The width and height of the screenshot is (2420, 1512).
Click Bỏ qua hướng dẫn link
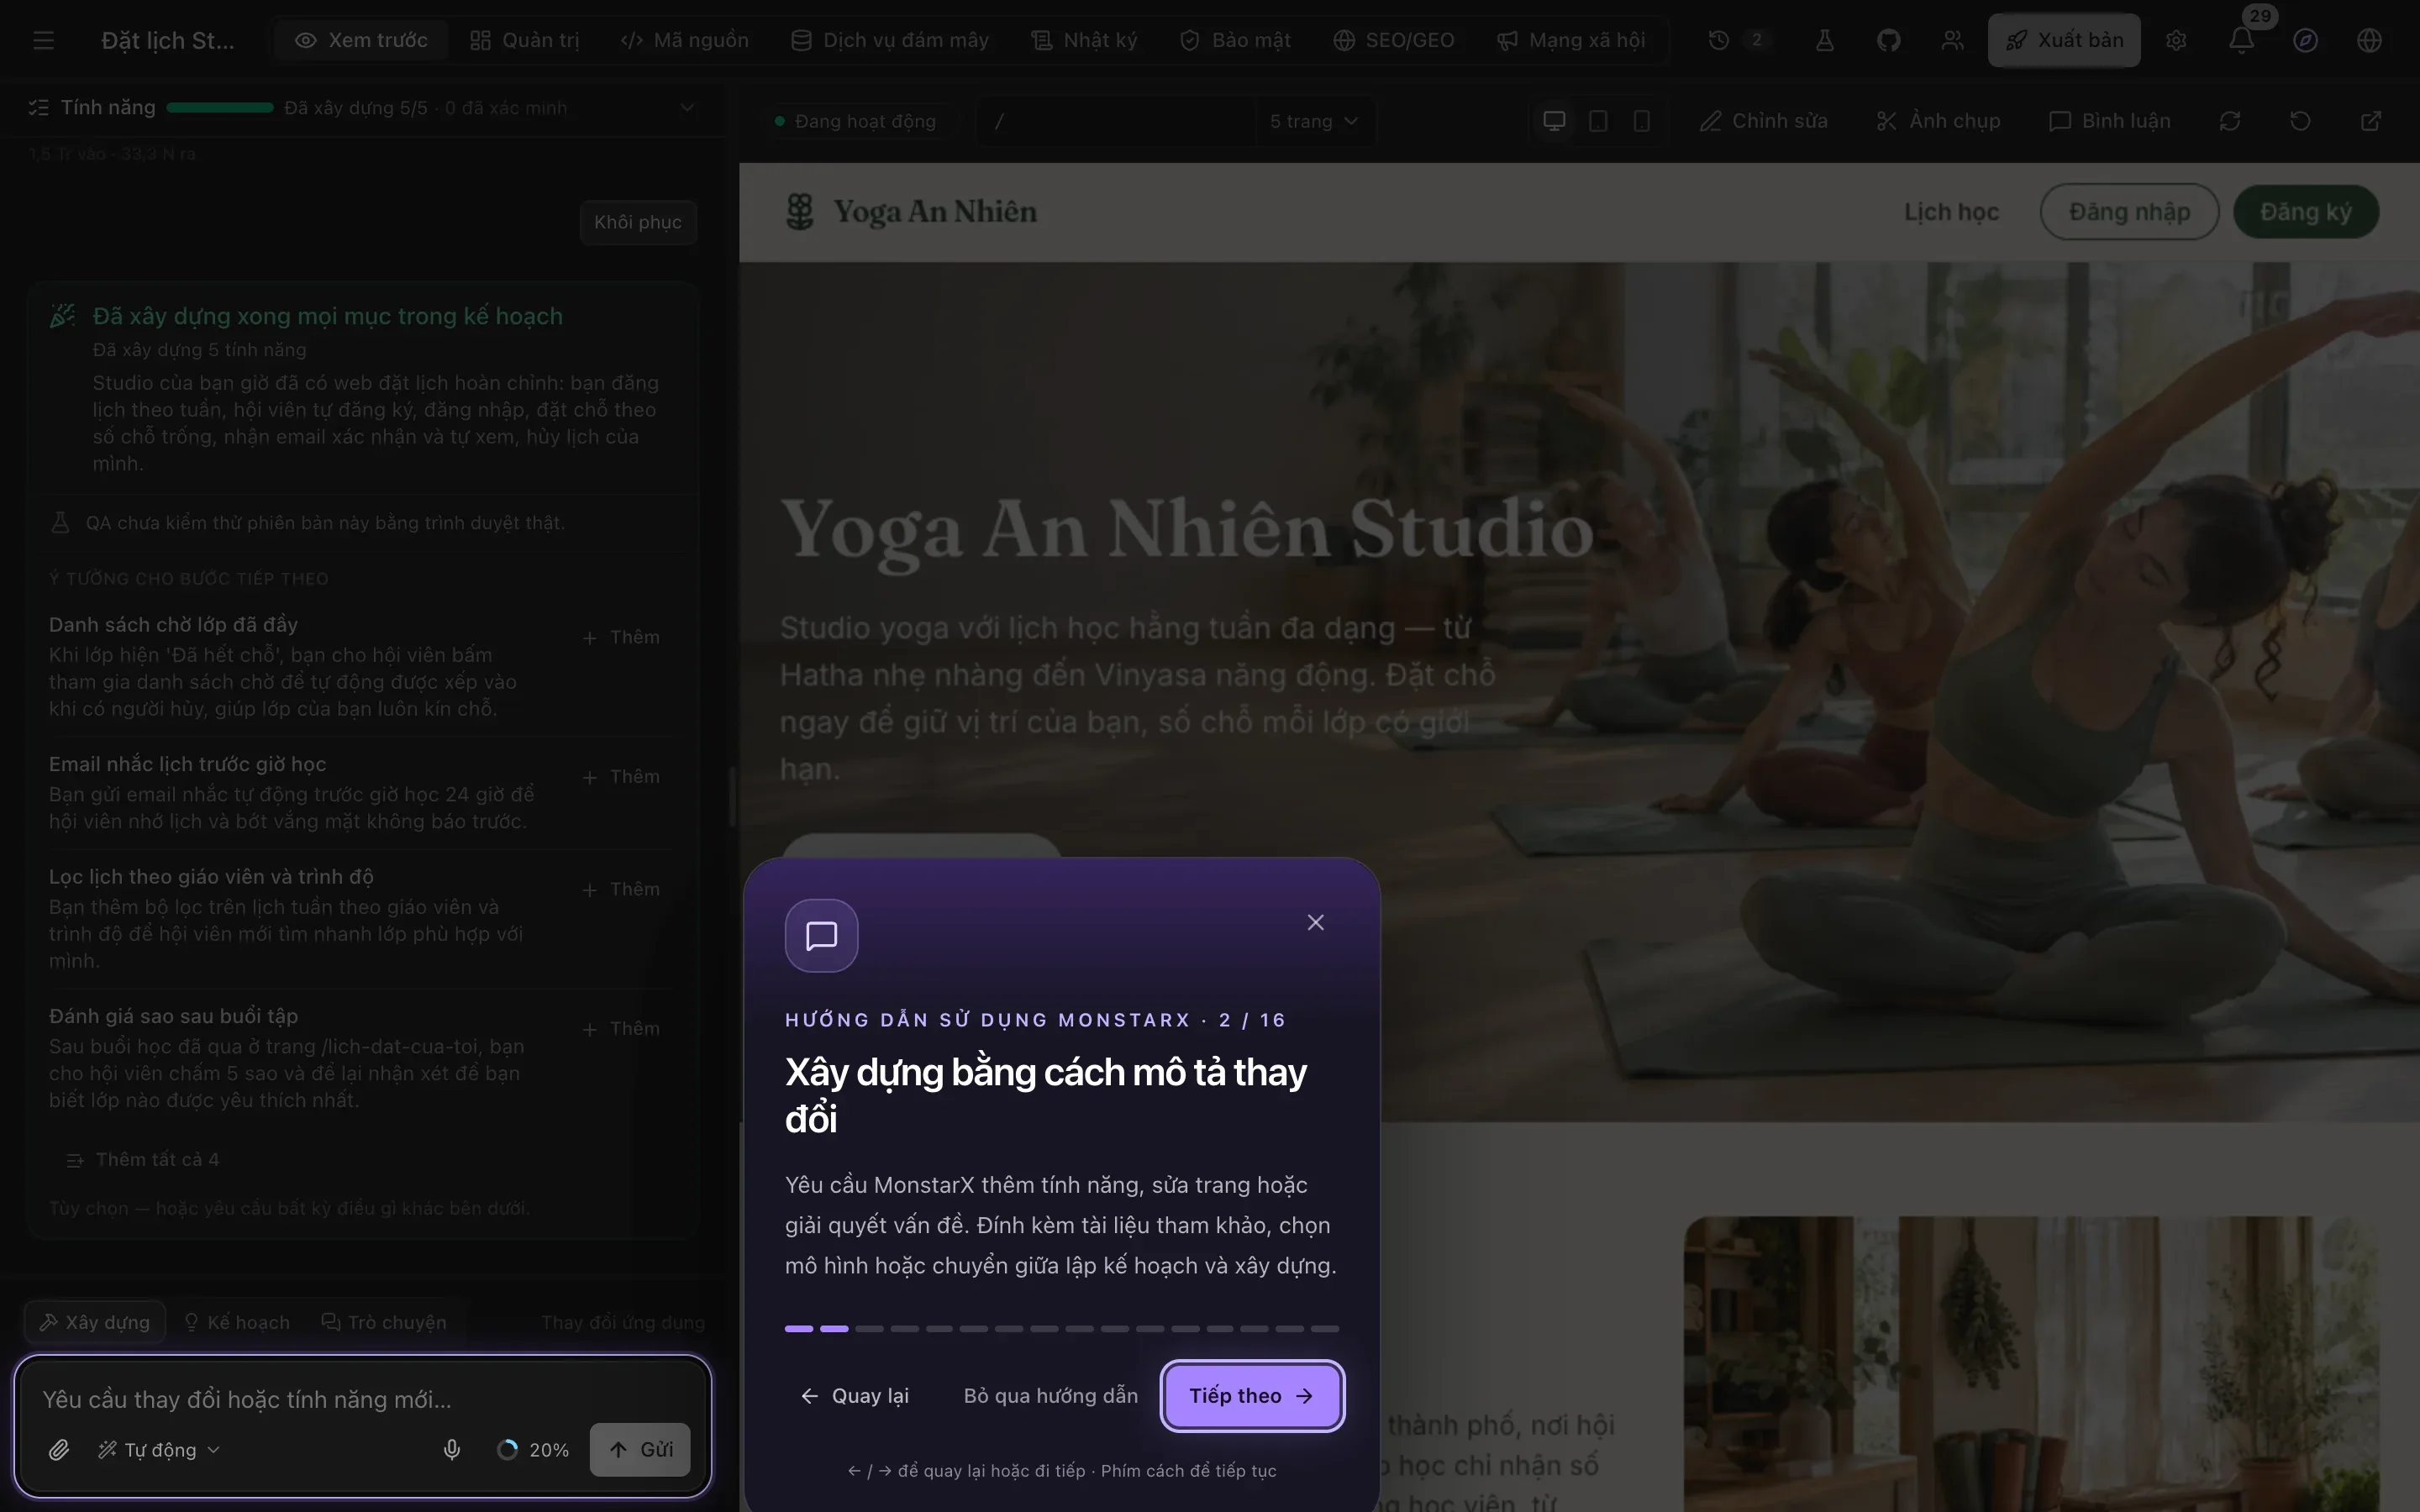[x=1050, y=1395]
